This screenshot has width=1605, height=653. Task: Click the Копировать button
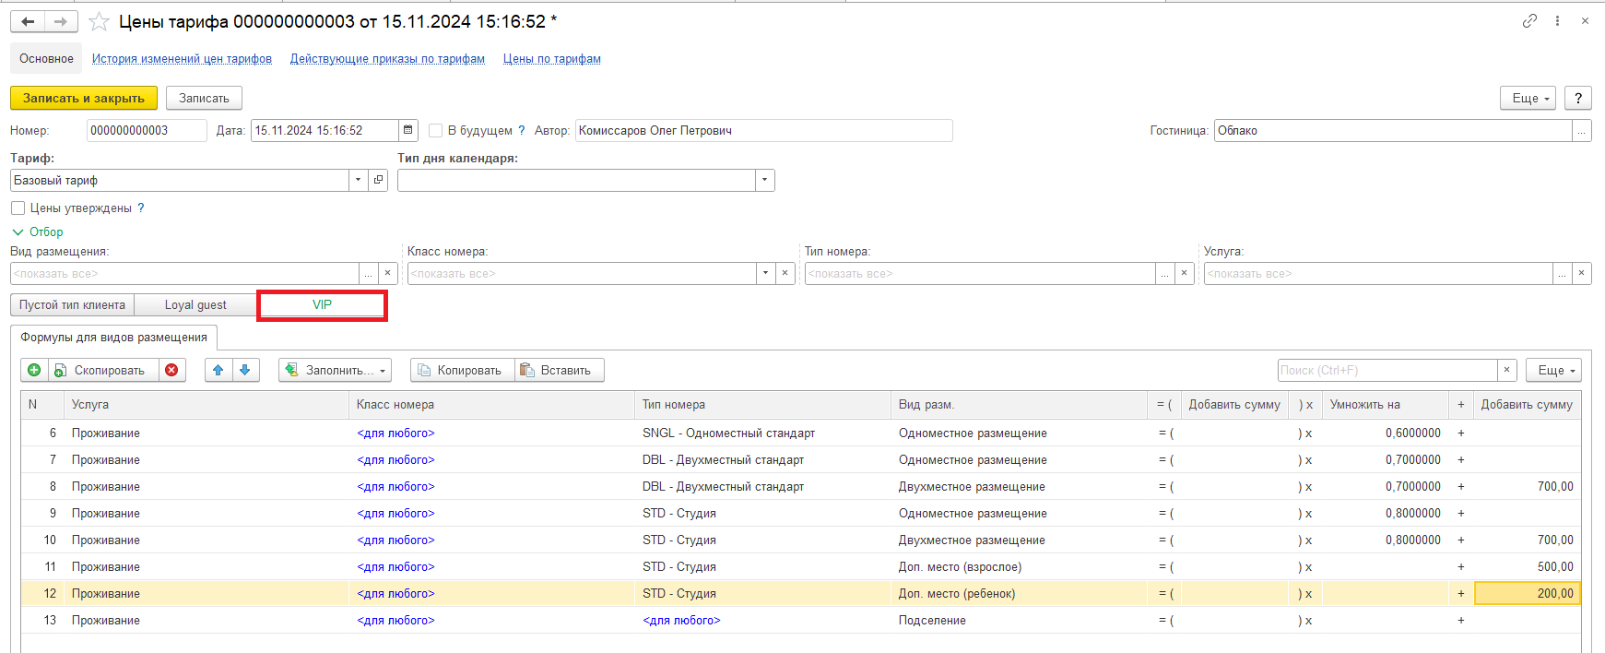(462, 370)
